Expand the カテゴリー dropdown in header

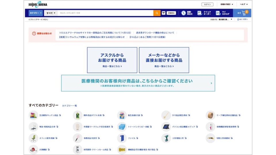[x=36, y=13]
